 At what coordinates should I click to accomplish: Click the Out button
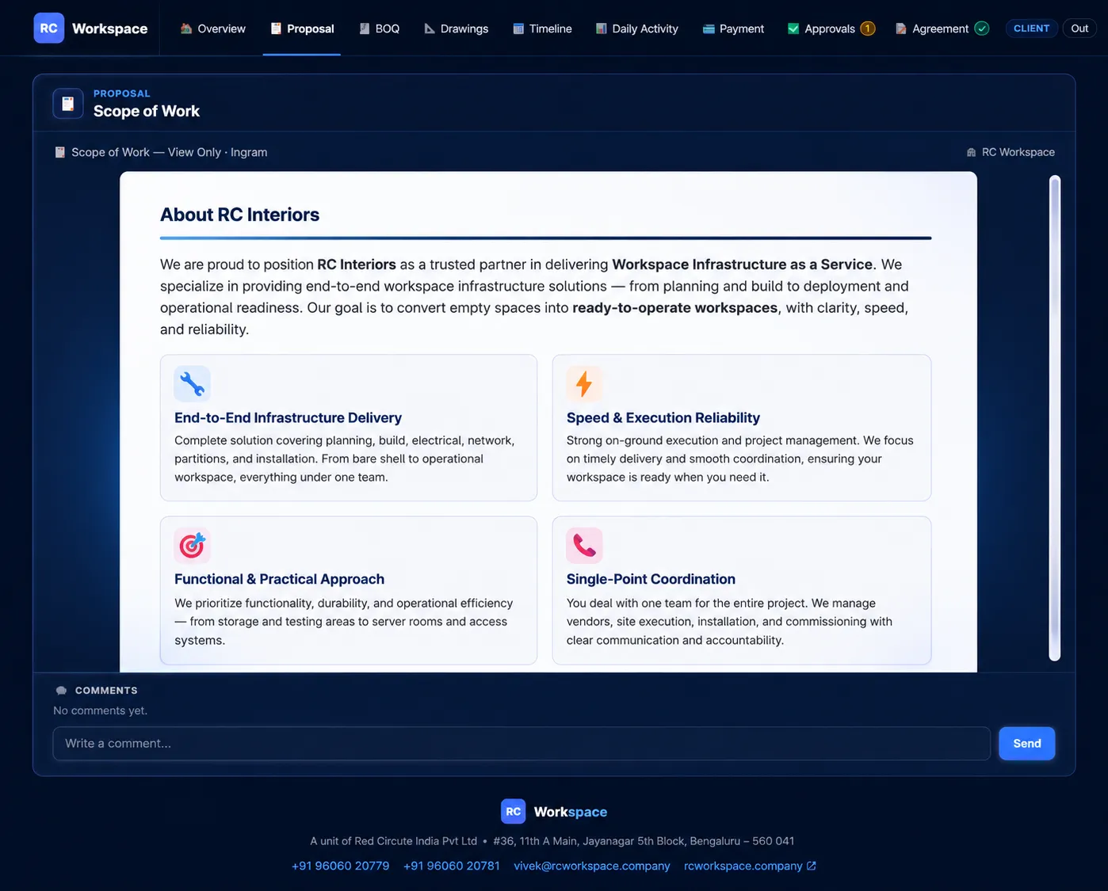[1079, 29]
